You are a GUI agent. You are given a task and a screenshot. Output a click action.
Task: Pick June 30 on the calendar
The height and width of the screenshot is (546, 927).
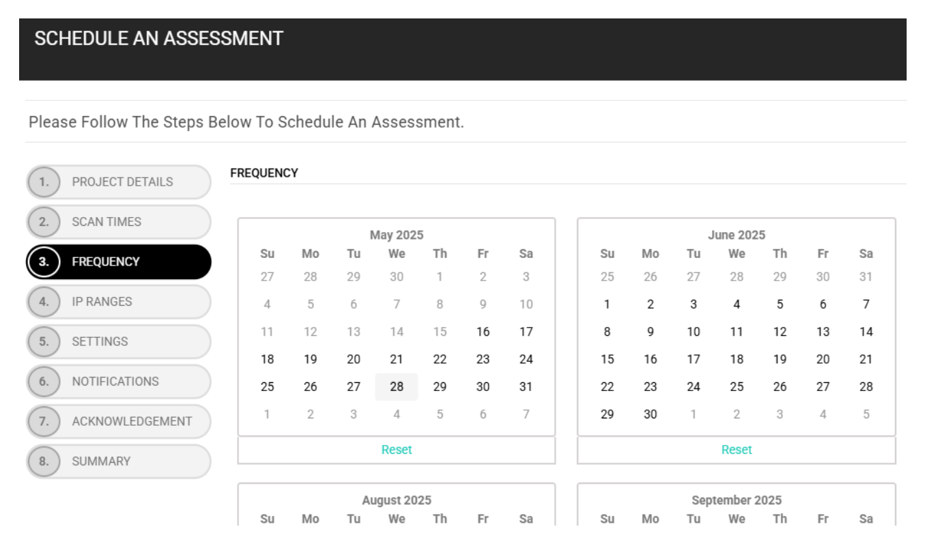pyautogui.click(x=651, y=414)
